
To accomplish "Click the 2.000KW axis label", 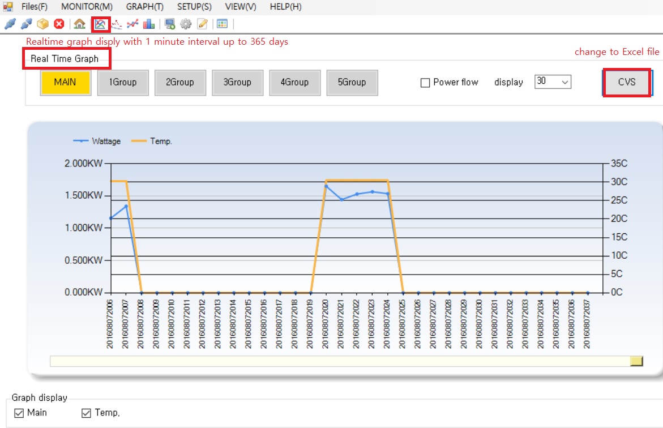I will pos(83,164).
